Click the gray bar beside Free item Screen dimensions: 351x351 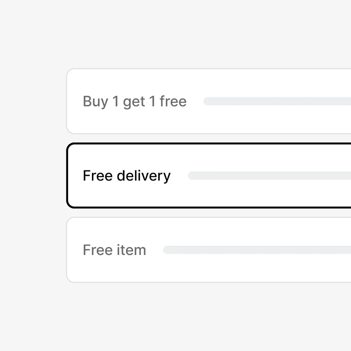256,250
